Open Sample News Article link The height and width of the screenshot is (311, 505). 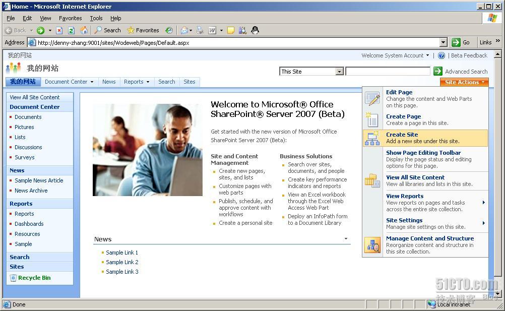[39, 180]
